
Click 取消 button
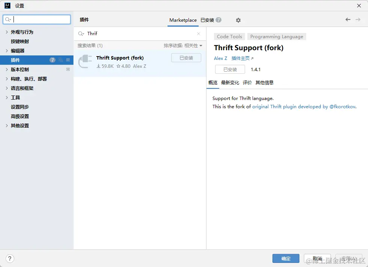(x=317, y=258)
